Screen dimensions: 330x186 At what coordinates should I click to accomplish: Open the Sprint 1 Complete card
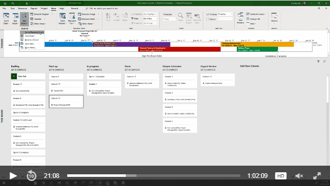click(104, 76)
